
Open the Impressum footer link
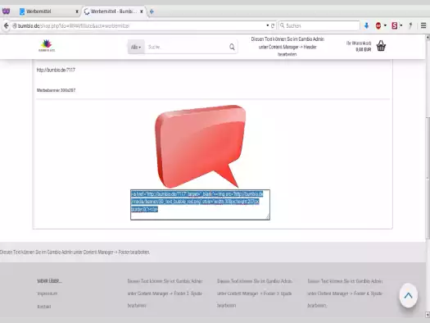[48, 293]
